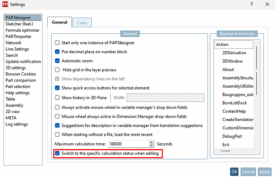Viewport: 275px width, 177px height.
Task: Select BomListDock shortcut action
Action: tap(234, 103)
